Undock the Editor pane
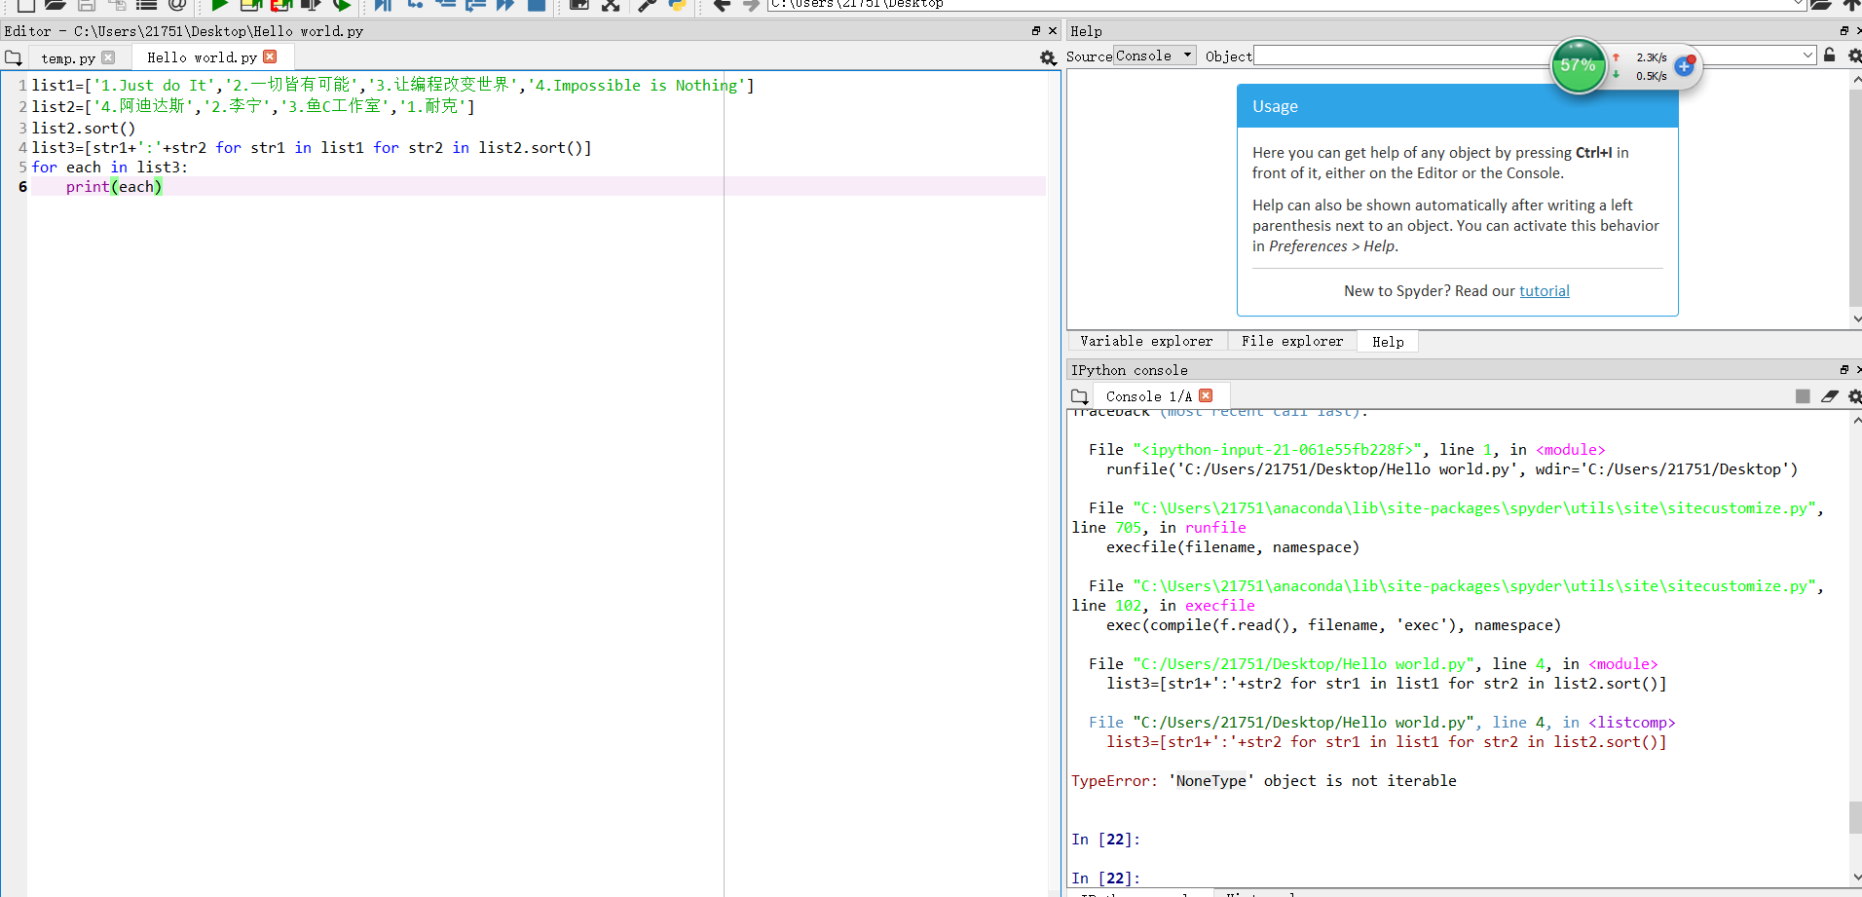This screenshot has width=1862, height=897. 1036,31
